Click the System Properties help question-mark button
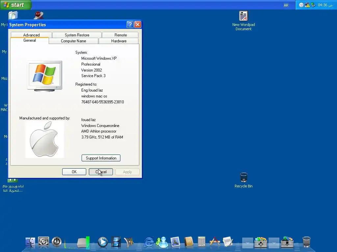The image size is (337, 252). click(130, 25)
